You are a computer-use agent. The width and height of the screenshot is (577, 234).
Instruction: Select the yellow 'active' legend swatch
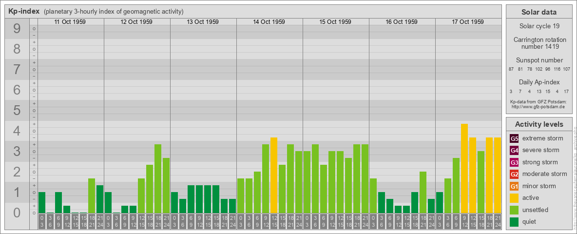(514, 198)
